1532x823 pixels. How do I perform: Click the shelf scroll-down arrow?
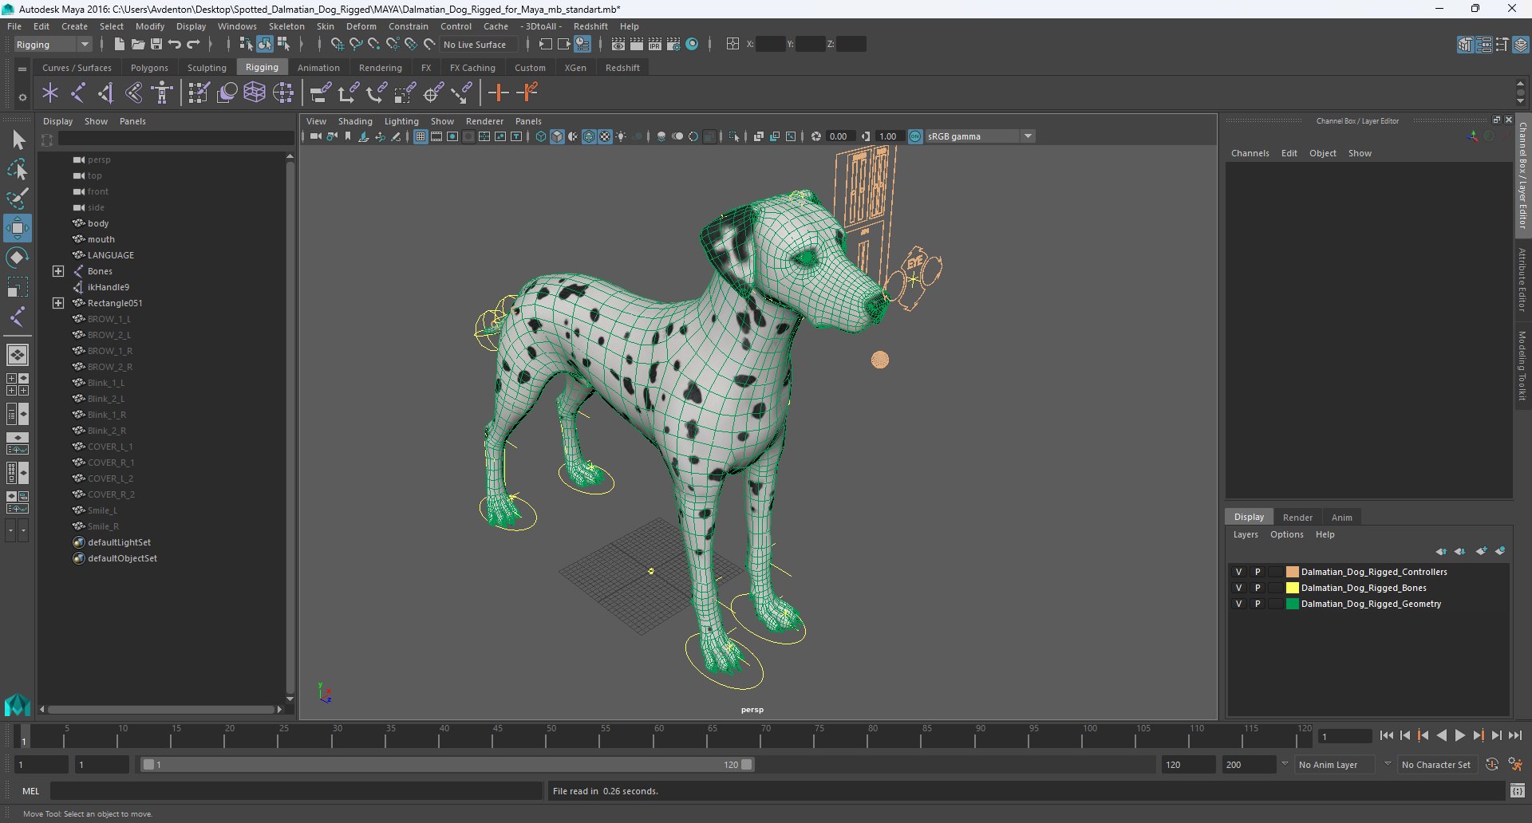point(1521,101)
